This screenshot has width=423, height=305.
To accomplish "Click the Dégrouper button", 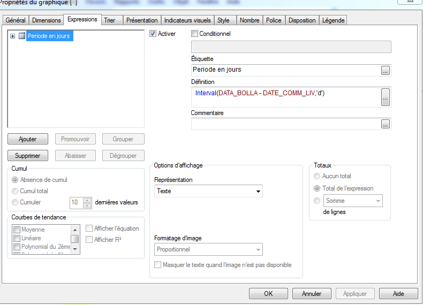I will pos(123,156).
